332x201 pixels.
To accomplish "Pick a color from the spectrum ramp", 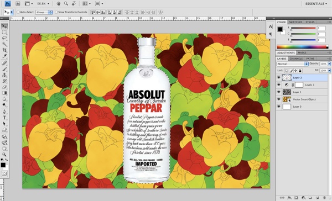I will coord(302,47).
